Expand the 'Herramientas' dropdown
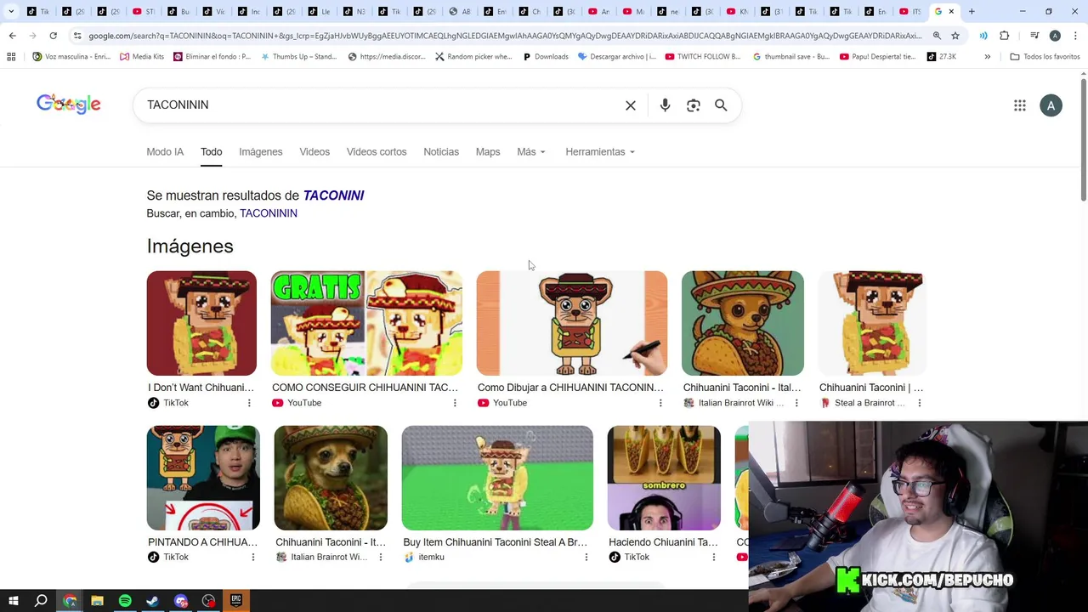Screen dimensions: 1088x612 pyautogui.click(x=600, y=151)
